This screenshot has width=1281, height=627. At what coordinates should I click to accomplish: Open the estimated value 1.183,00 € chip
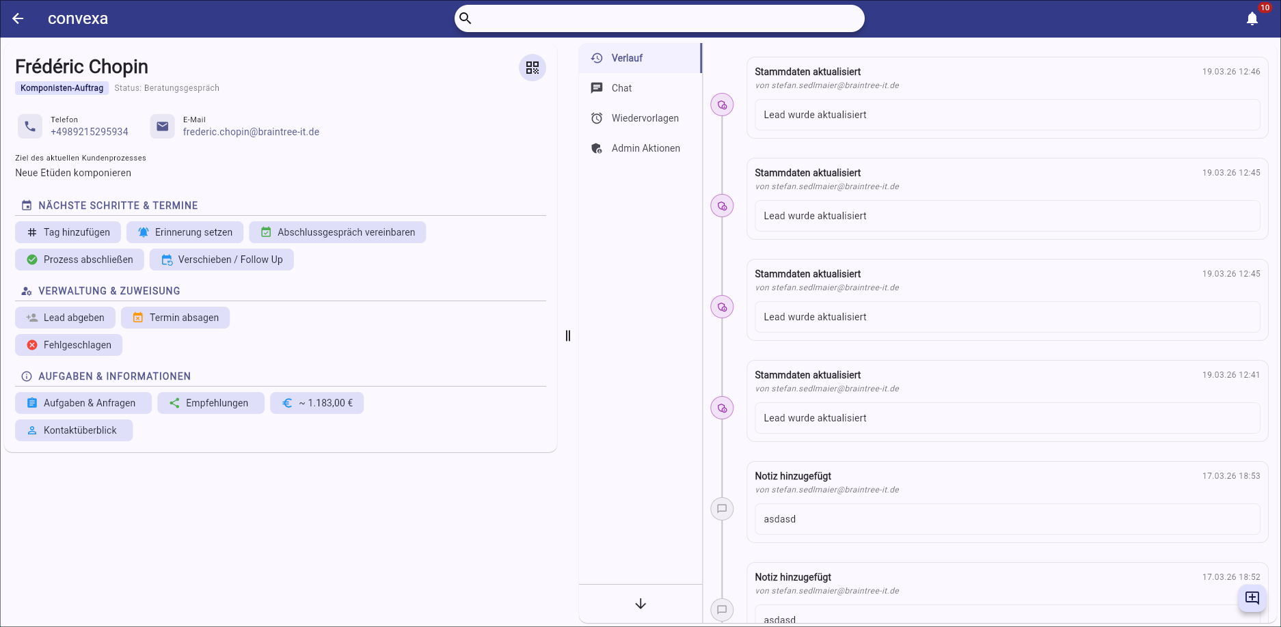point(317,403)
